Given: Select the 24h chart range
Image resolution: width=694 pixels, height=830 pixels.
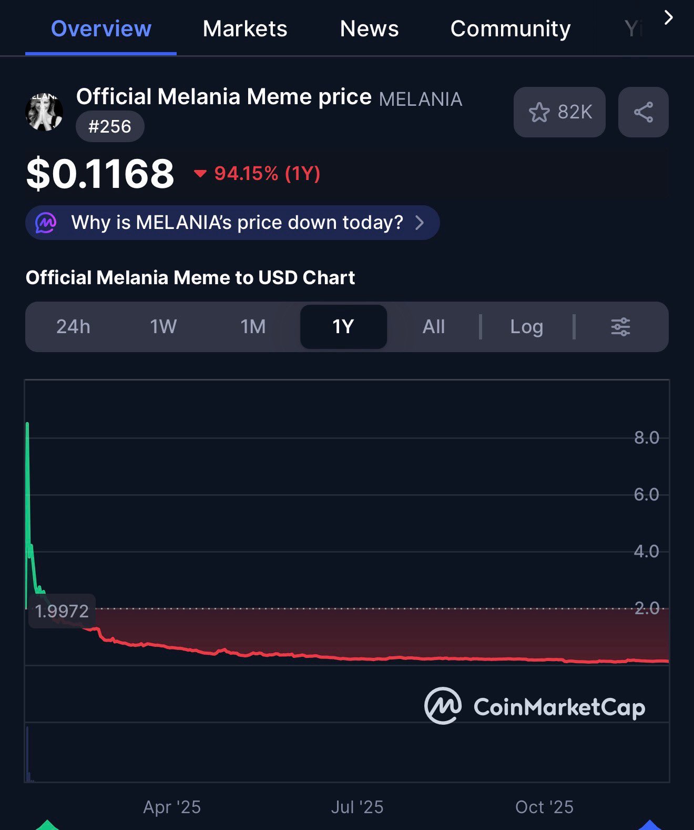Looking at the screenshot, I should (73, 327).
